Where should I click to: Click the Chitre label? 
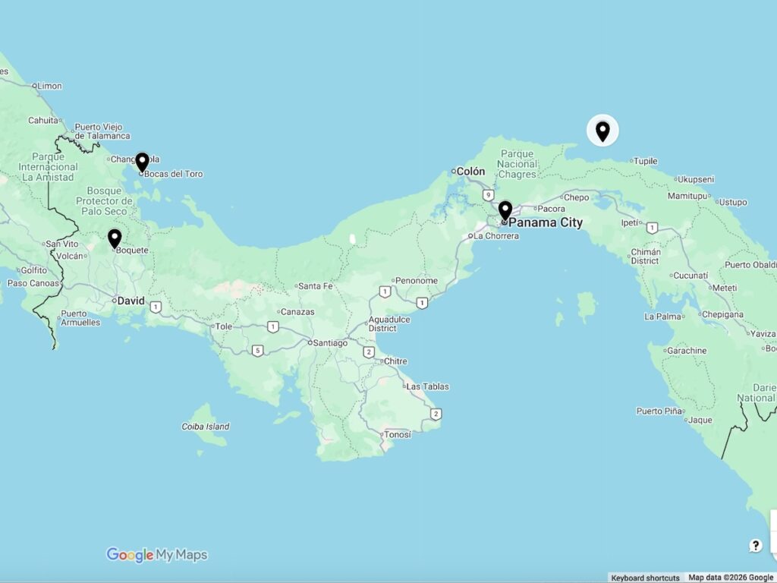(395, 361)
